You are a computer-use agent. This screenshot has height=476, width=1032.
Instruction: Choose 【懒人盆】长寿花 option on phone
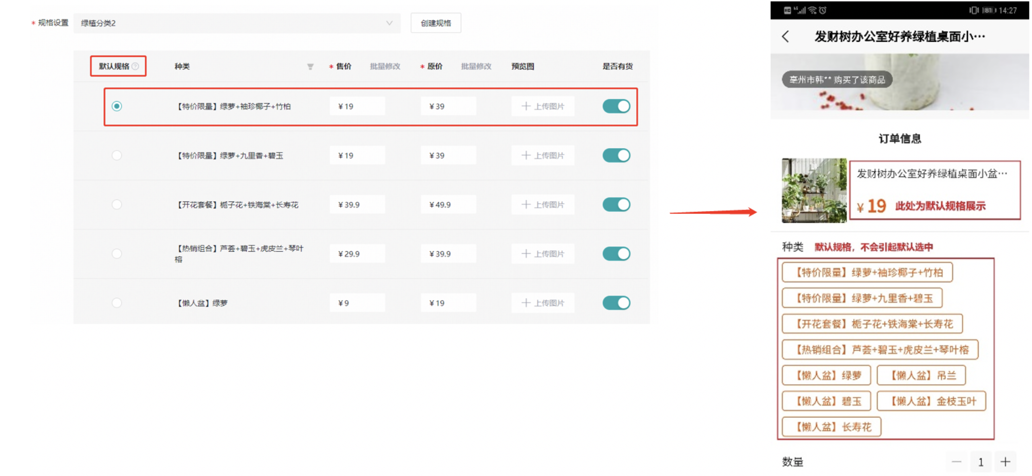click(831, 427)
